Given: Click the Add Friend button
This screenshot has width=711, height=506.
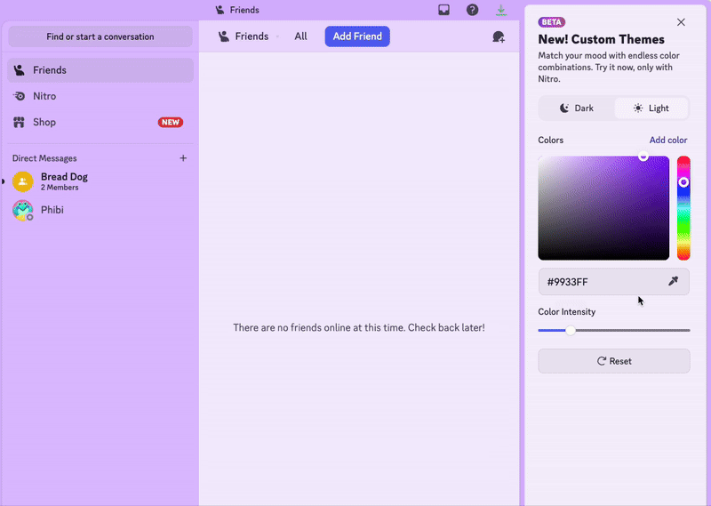Looking at the screenshot, I should coord(357,36).
